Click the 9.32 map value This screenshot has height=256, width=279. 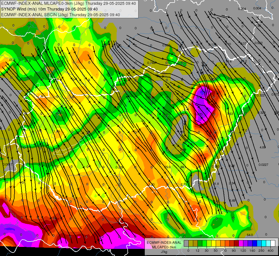pos(232,166)
